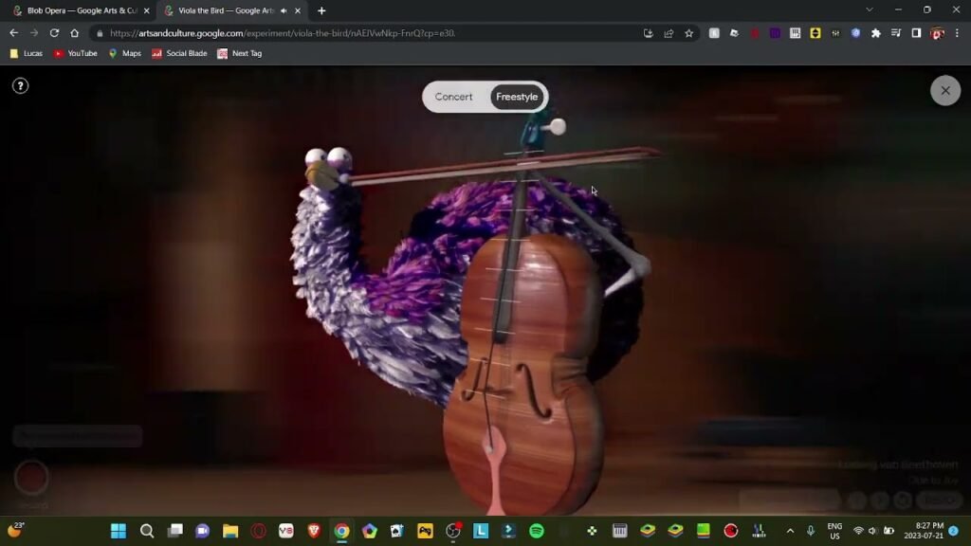
Task: Toggle the red Record button
Action: pyautogui.click(x=31, y=477)
